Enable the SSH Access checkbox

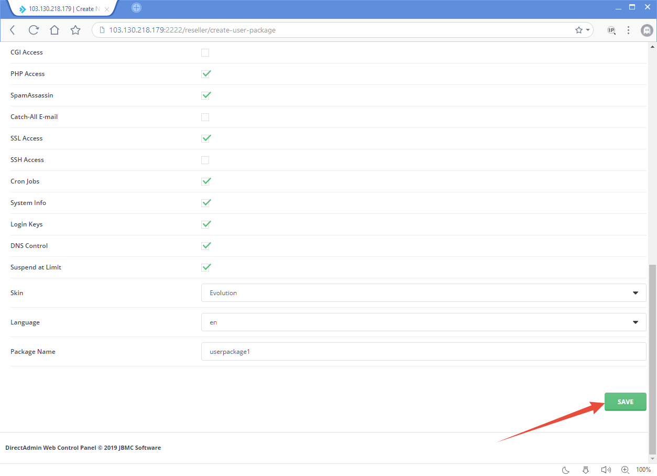[x=205, y=160]
